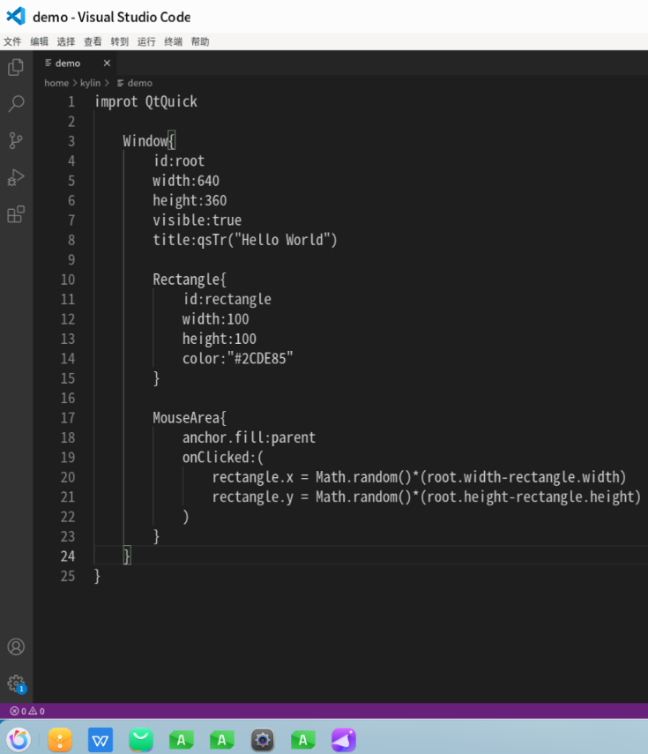This screenshot has height=754, width=648.
Task: Click the 'rectangle.x = Math.random()' line
Action: 419,477
